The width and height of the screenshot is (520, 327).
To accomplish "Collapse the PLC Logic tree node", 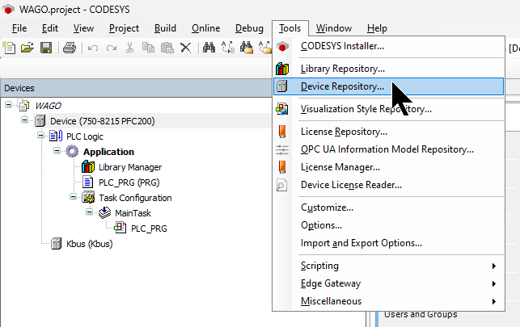I will point(40,135).
